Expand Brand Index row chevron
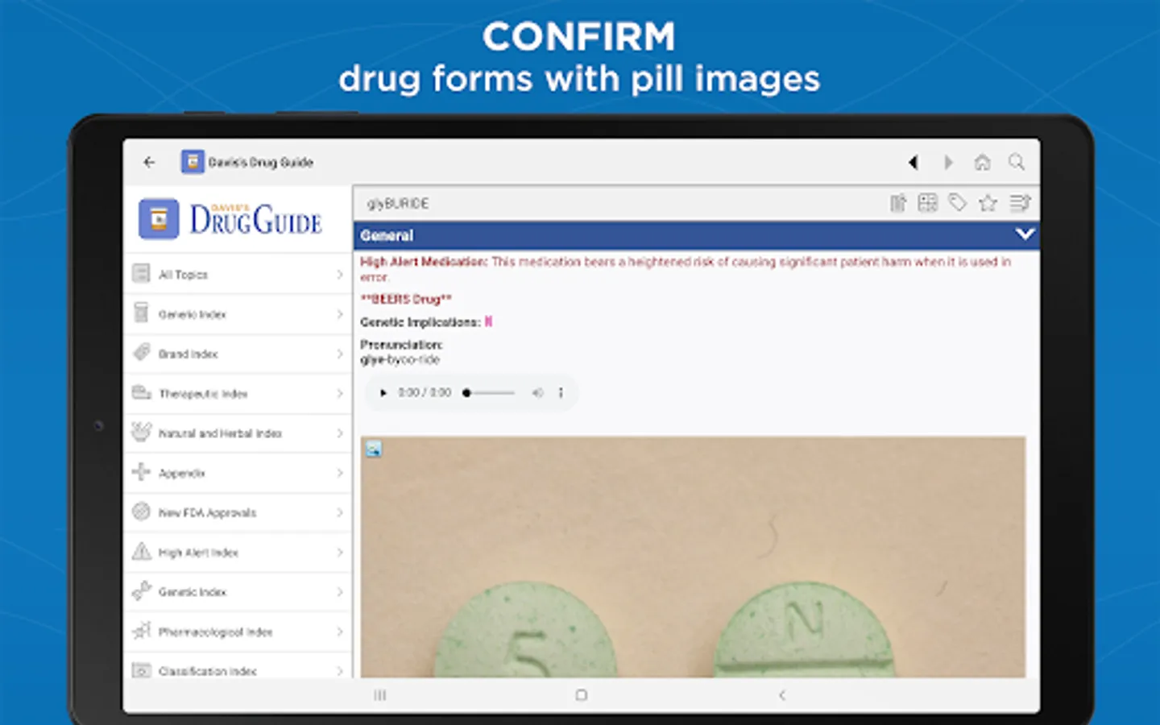This screenshot has height=725, width=1160. coord(339,354)
